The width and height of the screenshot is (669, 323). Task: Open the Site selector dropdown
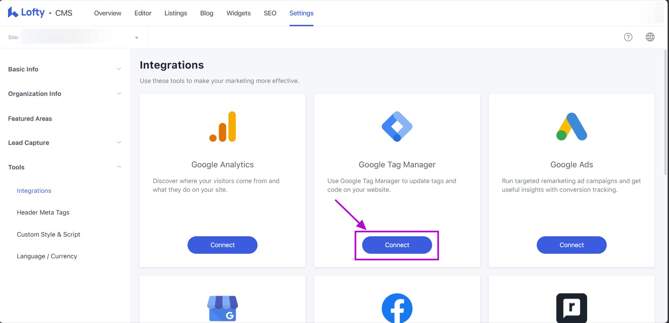136,37
